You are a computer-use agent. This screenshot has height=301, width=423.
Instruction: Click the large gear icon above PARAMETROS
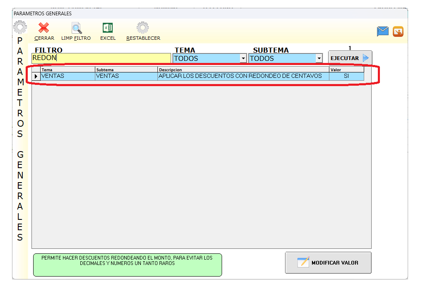coord(20,28)
